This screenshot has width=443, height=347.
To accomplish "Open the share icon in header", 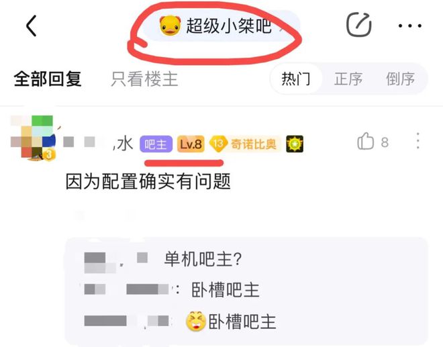I will click(x=359, y=25).
